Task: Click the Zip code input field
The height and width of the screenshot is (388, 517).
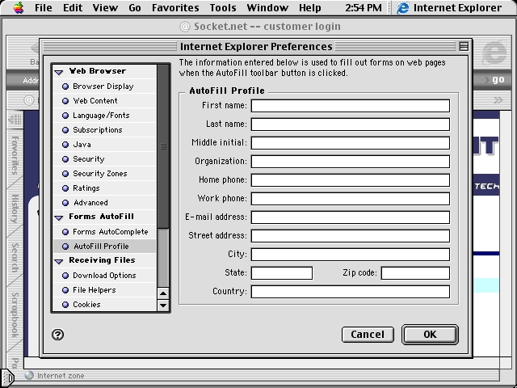Action: (x=415, y=273)
